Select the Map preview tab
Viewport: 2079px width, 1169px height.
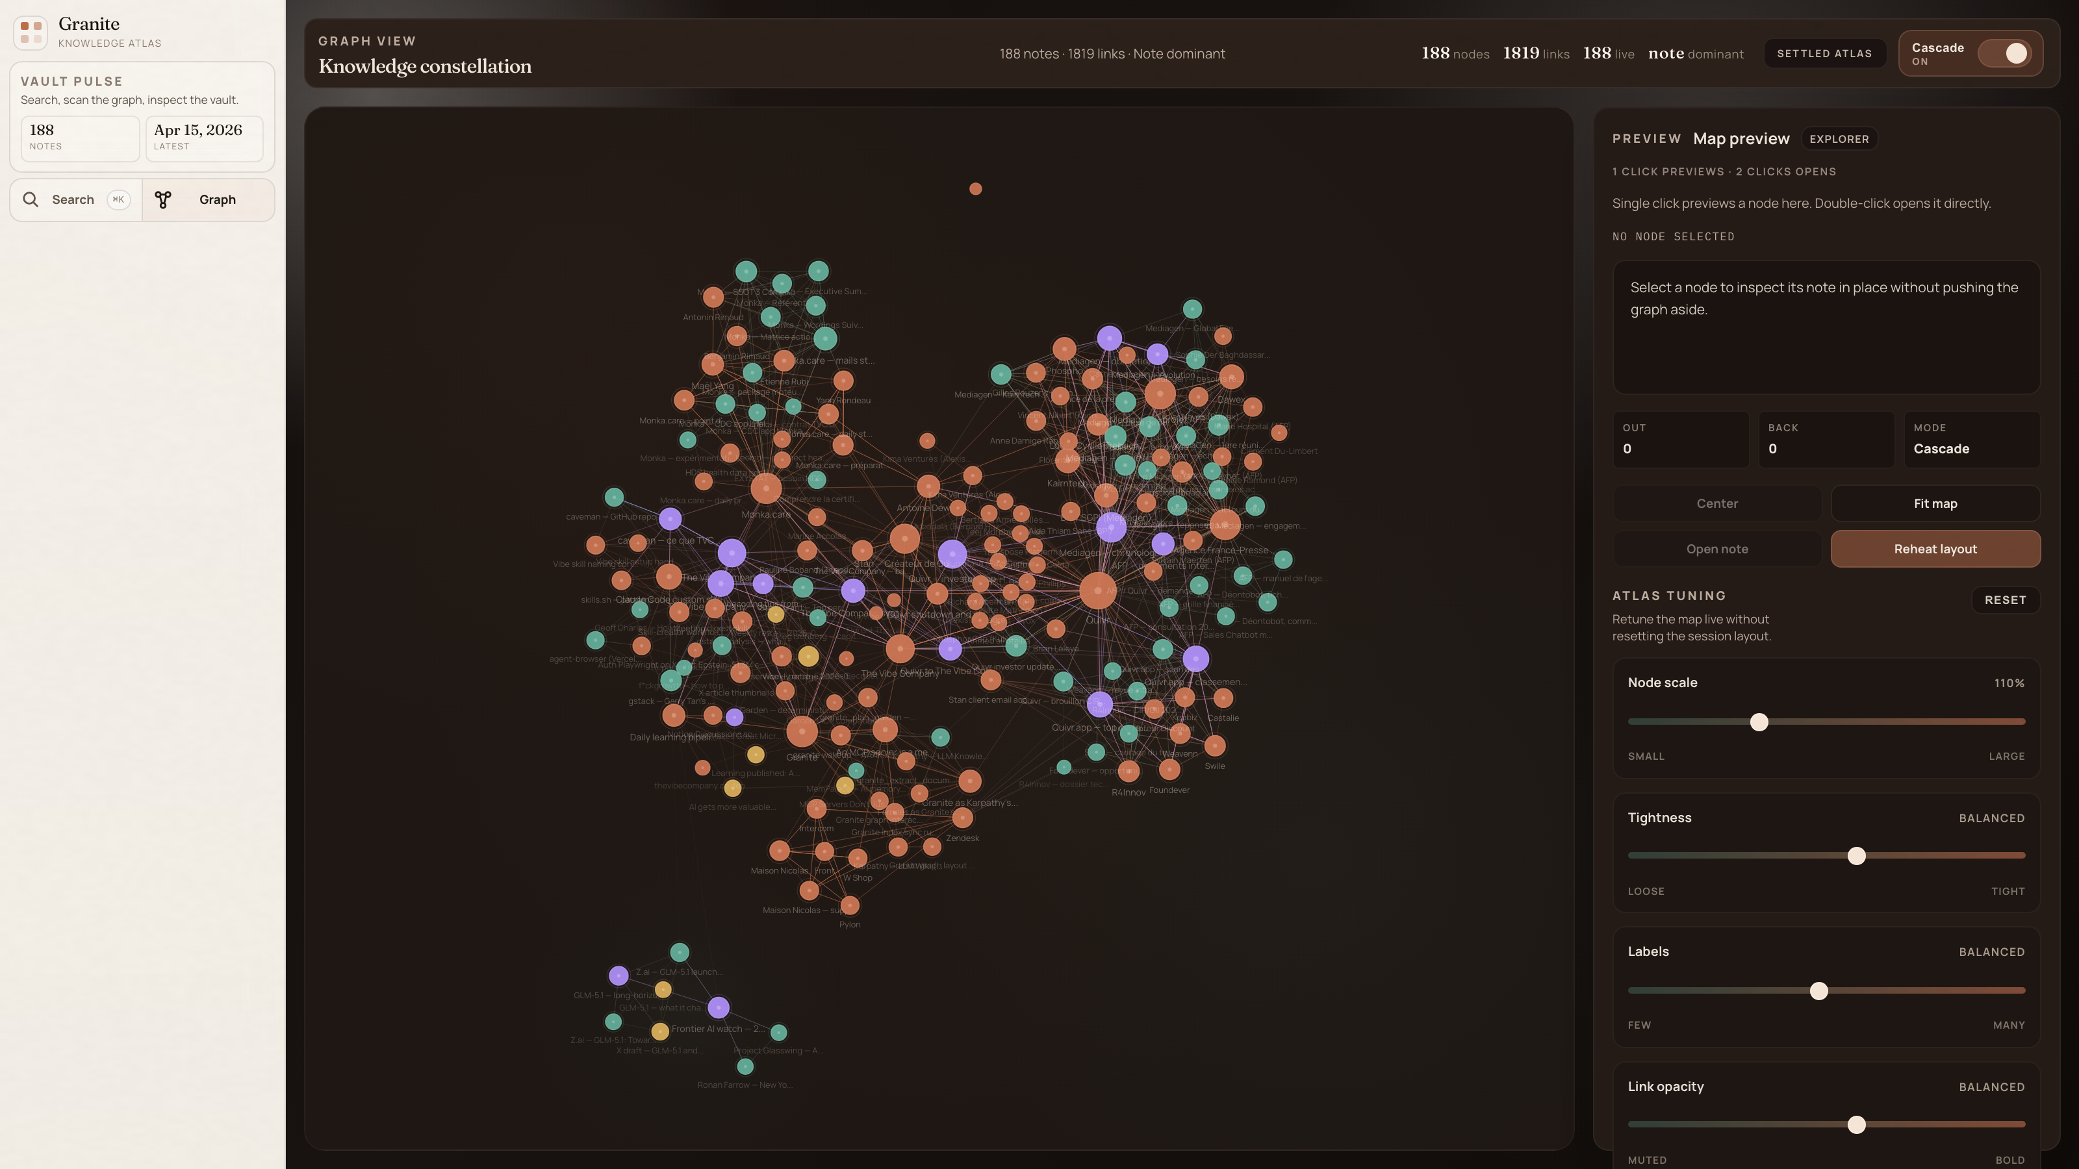coord(1740,138)
